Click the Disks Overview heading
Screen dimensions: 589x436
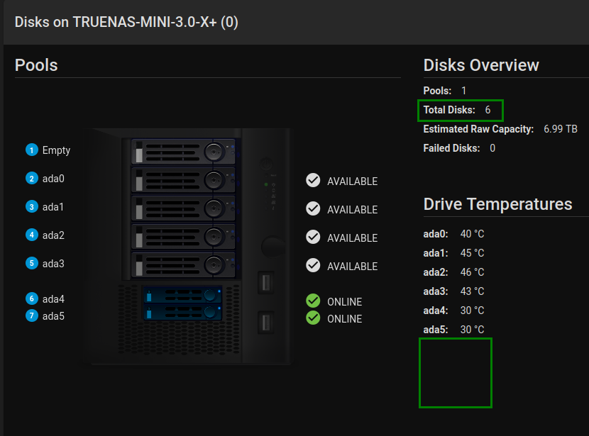[481, 65]
